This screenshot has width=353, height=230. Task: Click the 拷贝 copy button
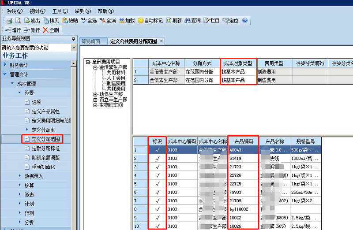tap(51, 21)
